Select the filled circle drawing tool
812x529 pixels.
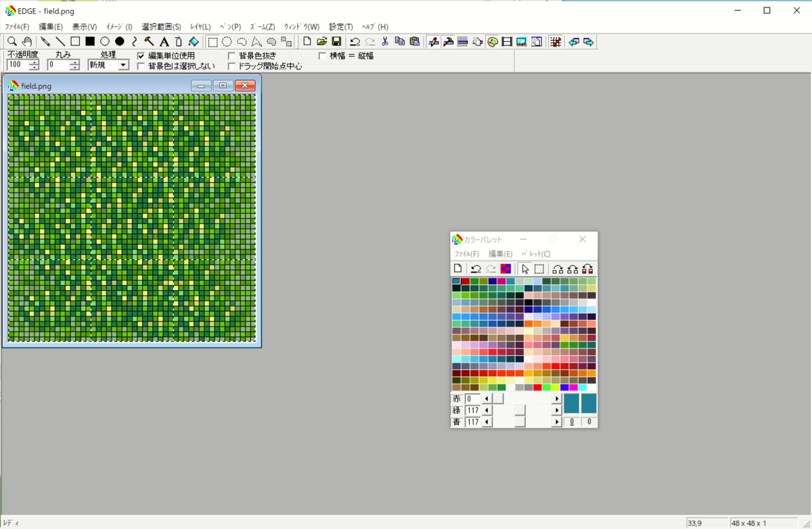119,41
